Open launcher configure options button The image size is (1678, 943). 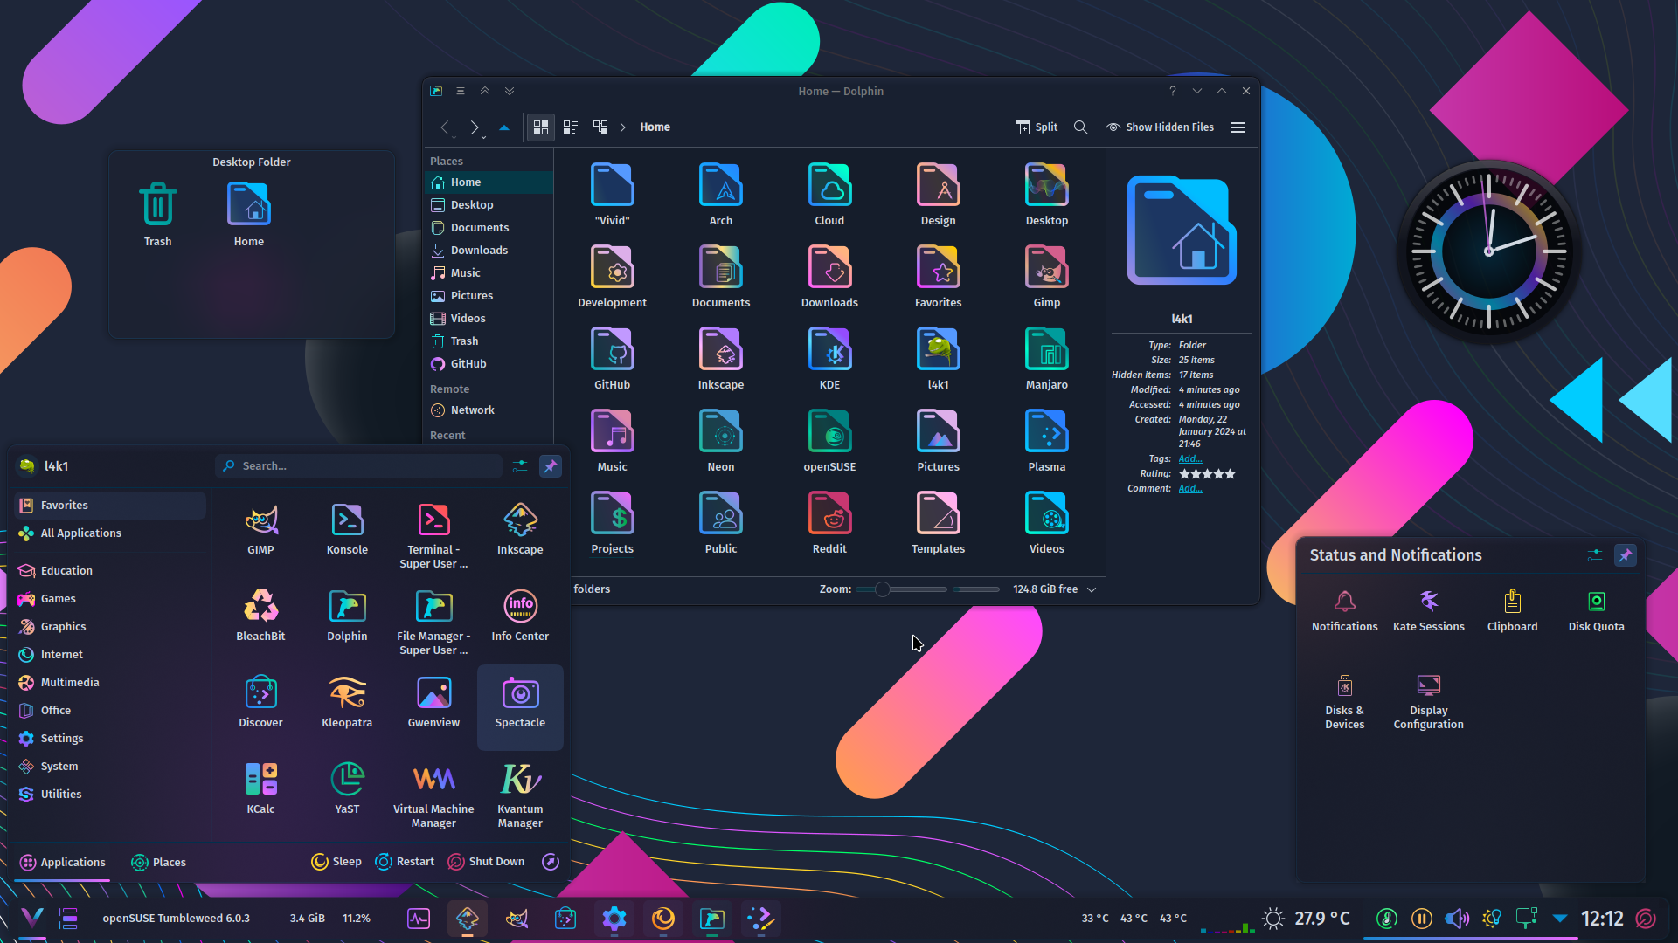(520, 466)
